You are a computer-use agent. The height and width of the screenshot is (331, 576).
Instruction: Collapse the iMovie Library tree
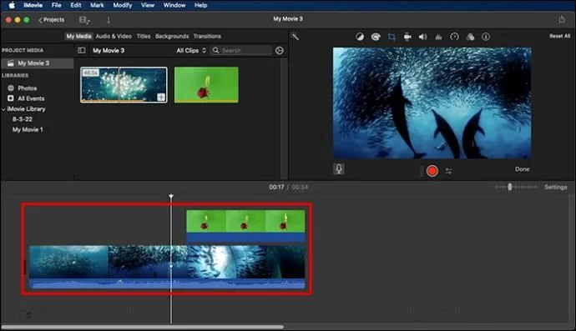pyautogui.click(x=3, y=109)
